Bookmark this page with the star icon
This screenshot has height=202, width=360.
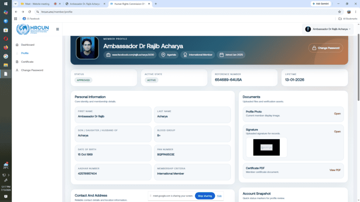click(339, 12)
